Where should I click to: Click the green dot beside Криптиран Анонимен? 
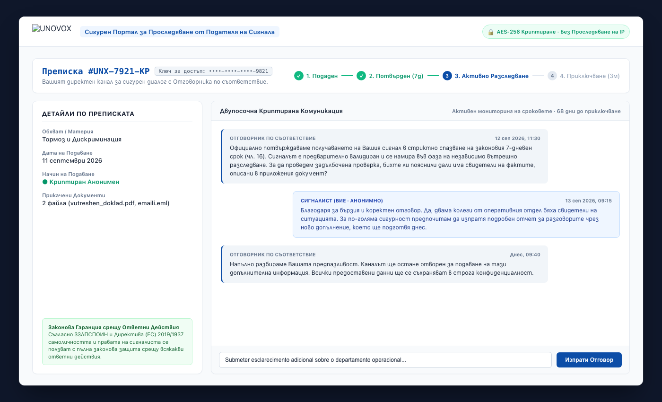tap(45, 182)
